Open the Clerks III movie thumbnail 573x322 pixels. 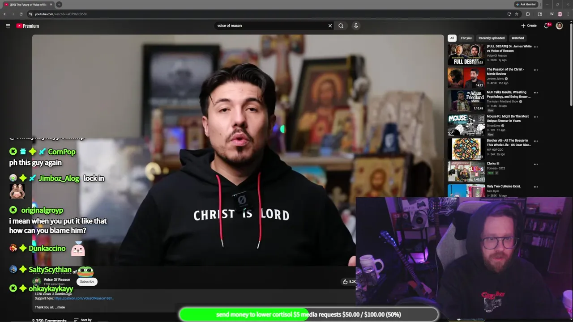click(466, 172)
